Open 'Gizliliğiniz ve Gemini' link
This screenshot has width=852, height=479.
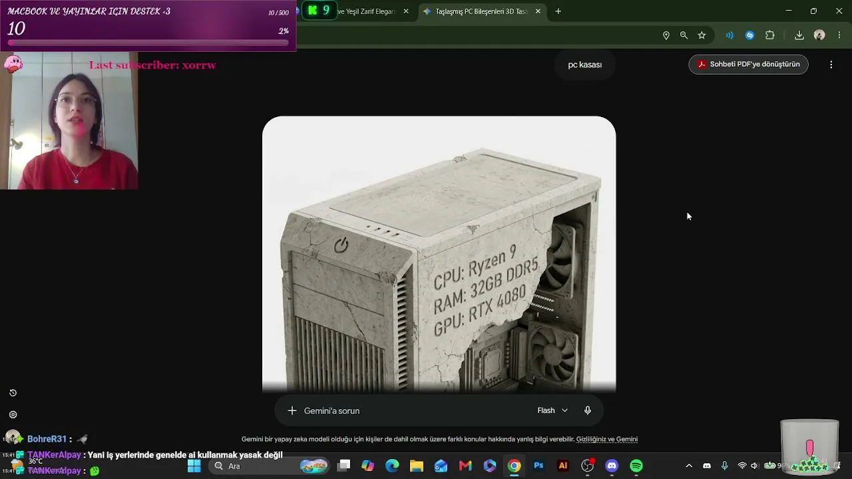tap(607, 439)
